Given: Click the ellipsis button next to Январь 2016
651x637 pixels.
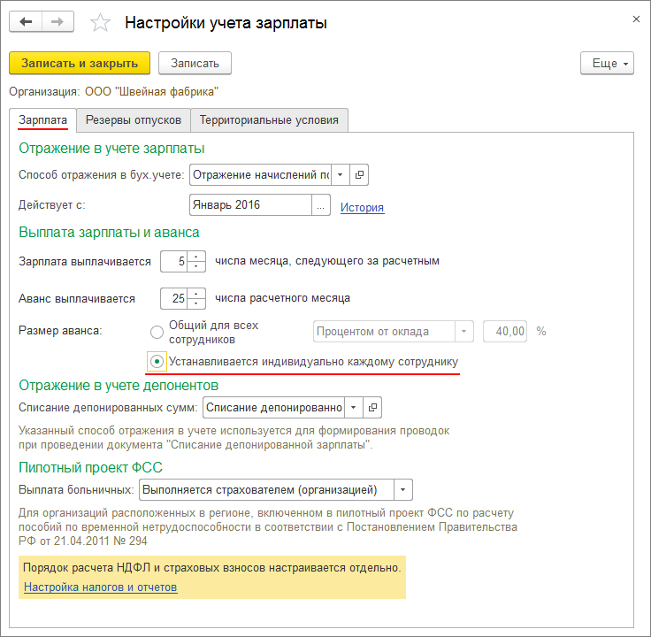Looking at the screenshot, I should [320, 205].
